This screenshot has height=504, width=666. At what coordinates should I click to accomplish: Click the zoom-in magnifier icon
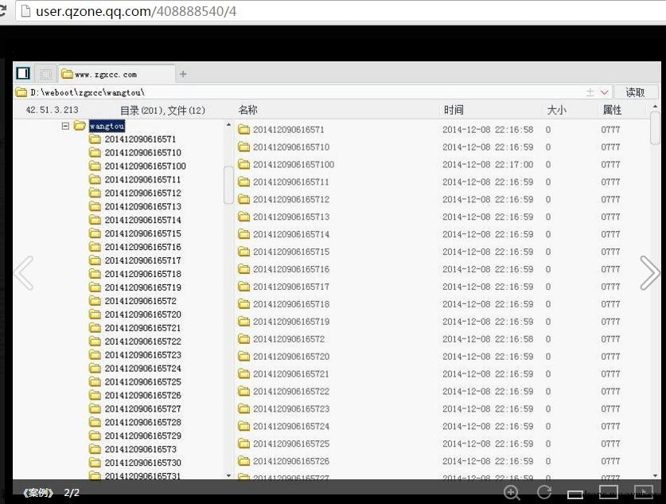point(512,493)
